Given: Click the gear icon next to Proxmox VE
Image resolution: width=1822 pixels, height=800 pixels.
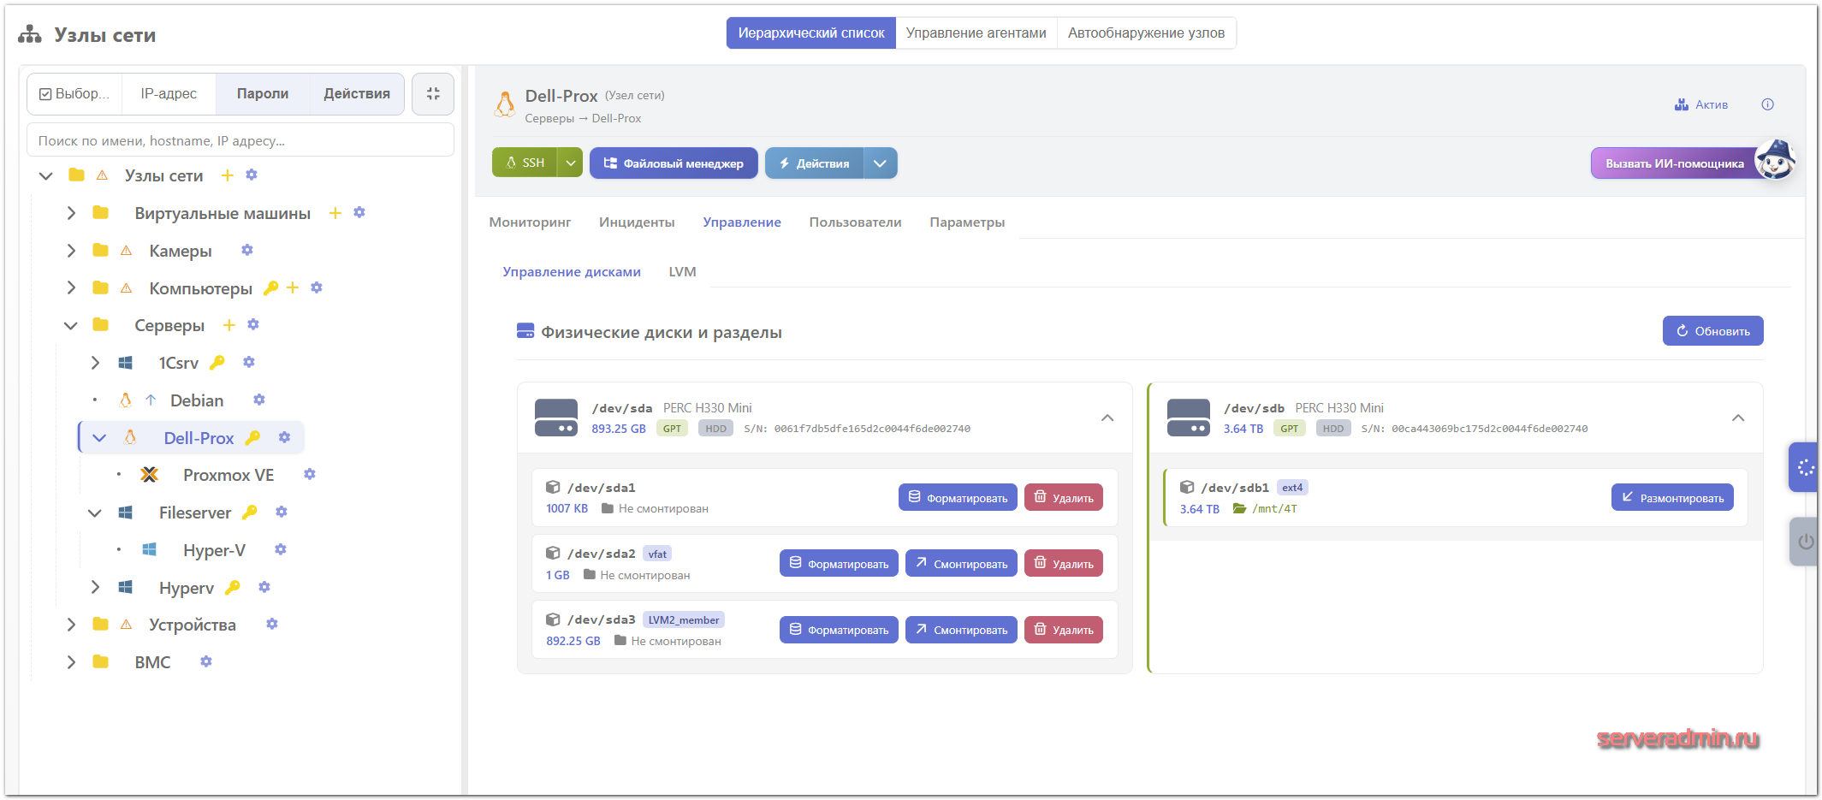Looking at the screenshot, I should click(x=310, y=474).
